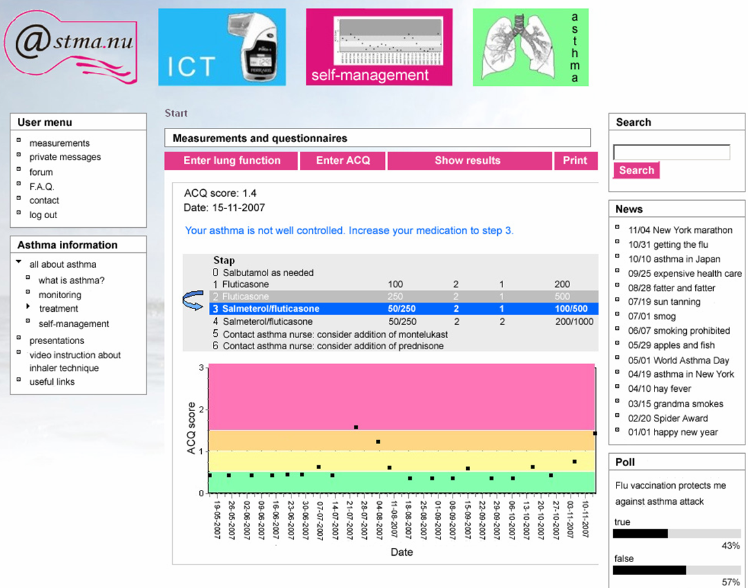Click the blue curved step arrow
The width and height of the screenshot is (748, 588).
(193, 301)
